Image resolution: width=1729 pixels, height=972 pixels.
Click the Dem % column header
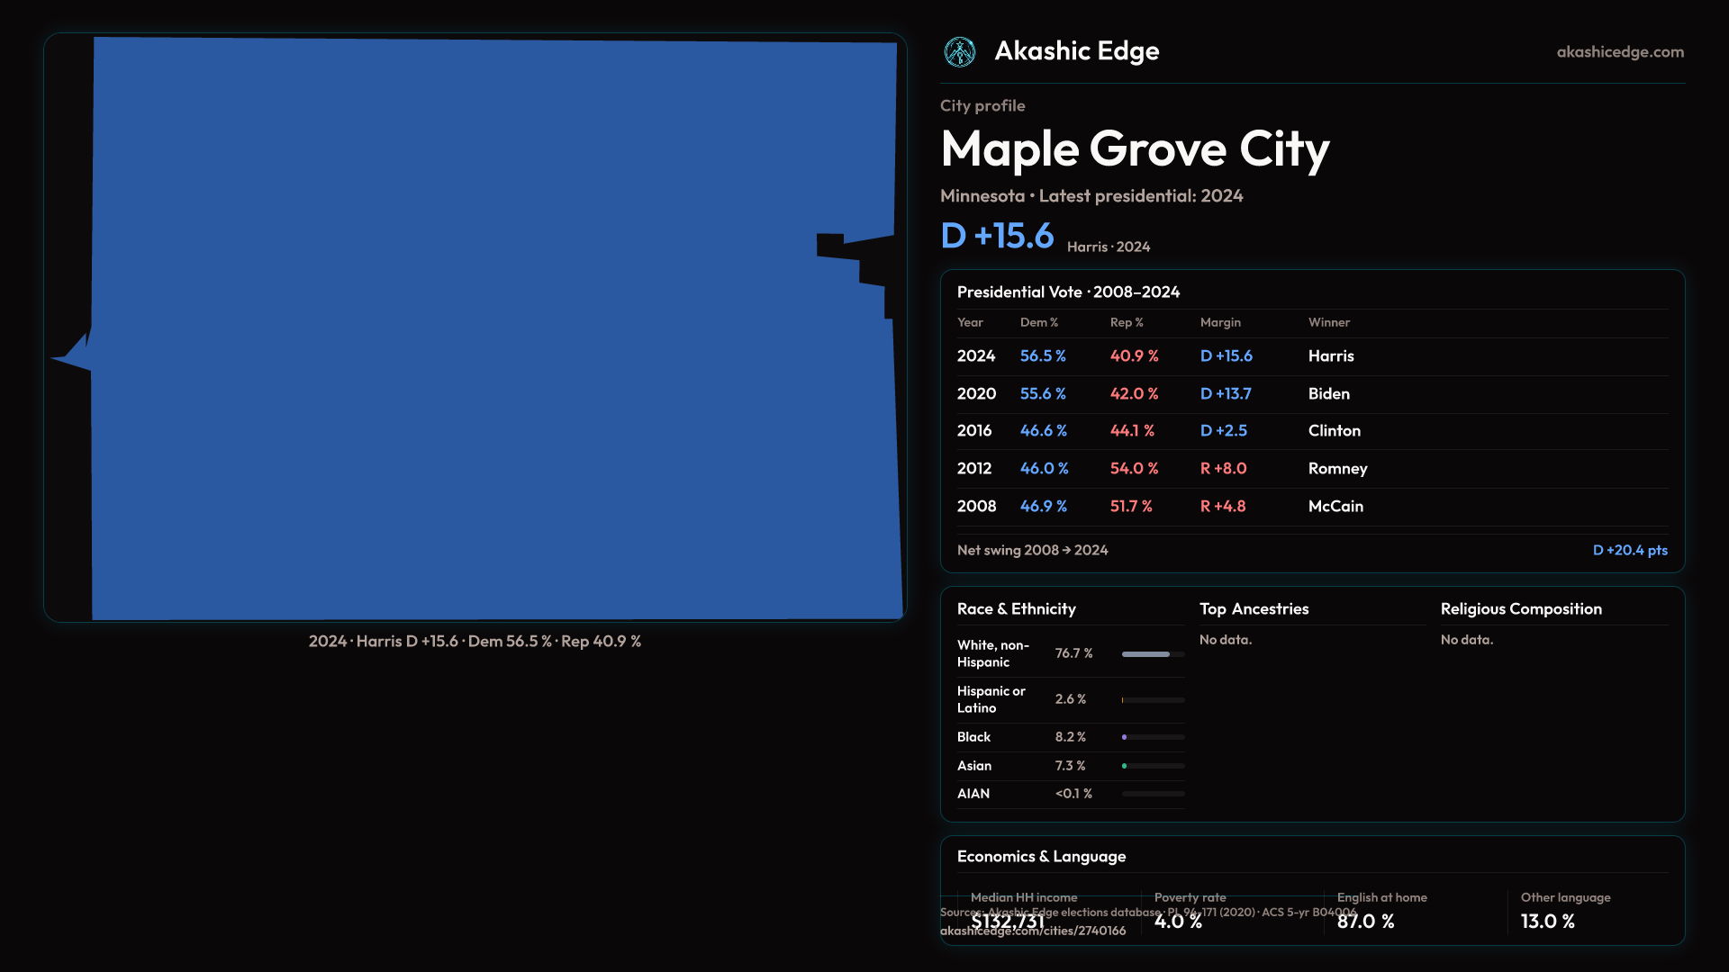coord(1038,322)
